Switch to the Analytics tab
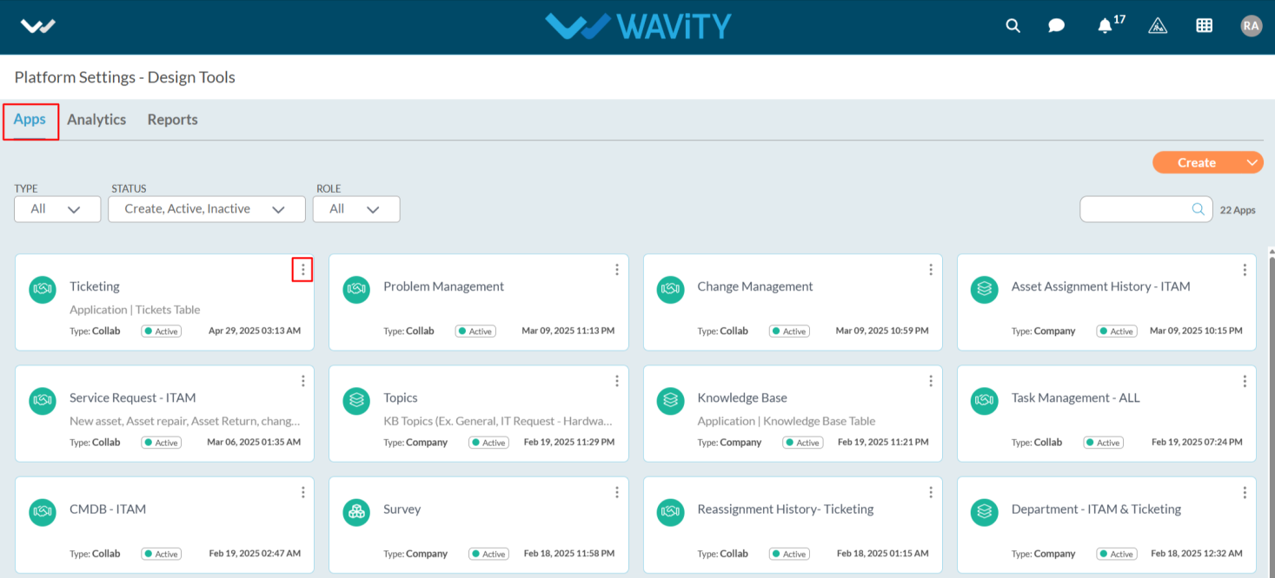 pyautogui.click(x=96, y=120)
